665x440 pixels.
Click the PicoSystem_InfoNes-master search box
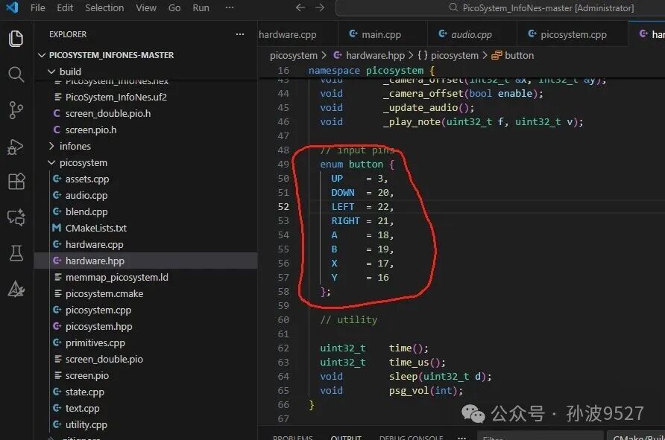[x=500, y=8]
